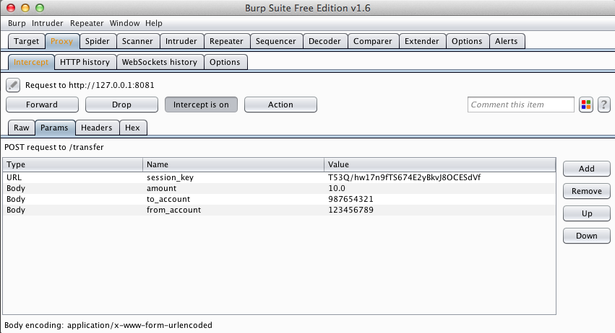Screen dimensions: 615x333
Task: Forward the intercepted request
Action: pyautogui.click(x=42, y=105)
